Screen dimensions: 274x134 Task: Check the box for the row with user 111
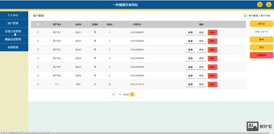[38, 84]
